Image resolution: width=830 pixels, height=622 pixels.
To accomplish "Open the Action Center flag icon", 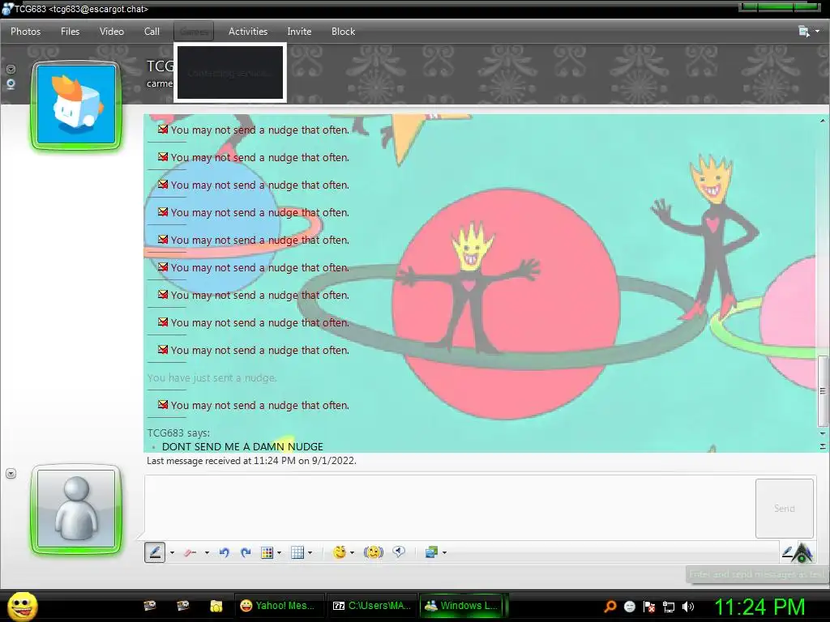I will (x=649, y=606).
